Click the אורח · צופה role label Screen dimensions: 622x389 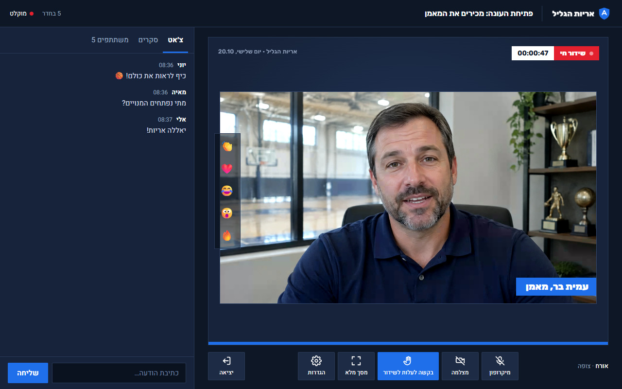tap(593, 366)
